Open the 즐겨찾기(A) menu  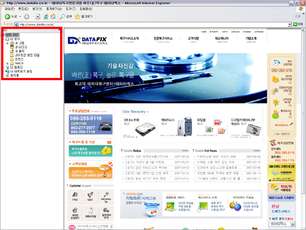point(54,9)
